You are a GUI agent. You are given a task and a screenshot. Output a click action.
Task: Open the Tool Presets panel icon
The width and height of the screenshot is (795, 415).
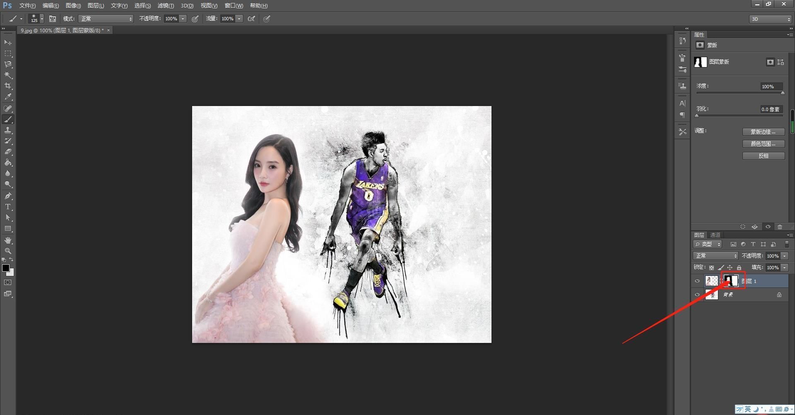pos(682,131)
